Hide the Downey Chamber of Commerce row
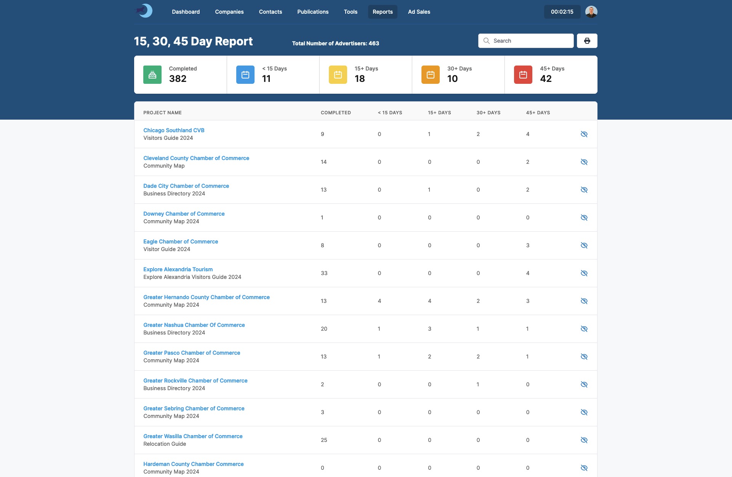This screenshot has width=732, height=477. click(584, 218)
